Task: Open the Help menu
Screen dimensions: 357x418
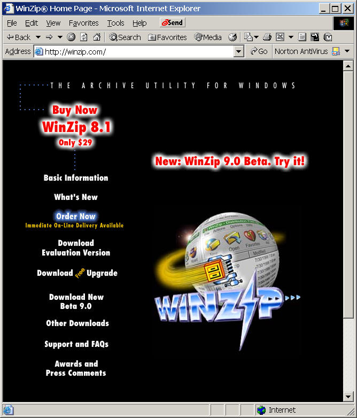Action: (139, 23)
